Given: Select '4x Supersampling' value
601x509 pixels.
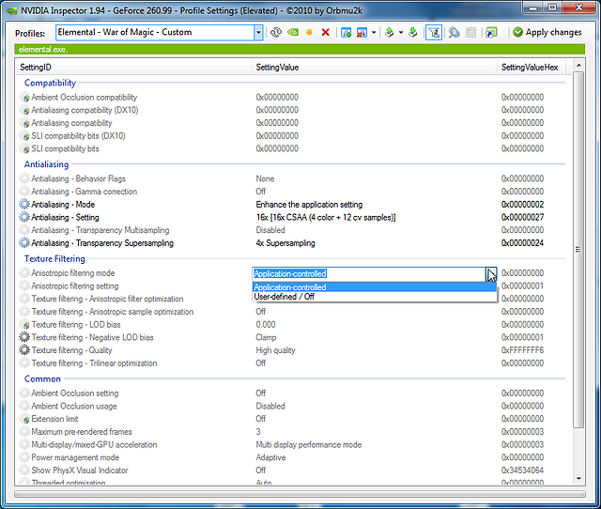Looking at the screenshot, I should (285, 243).
